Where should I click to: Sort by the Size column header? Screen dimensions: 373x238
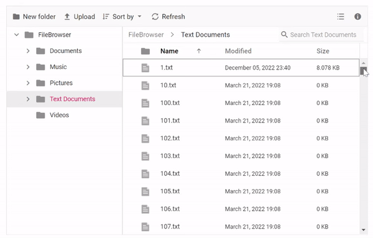tap(323, 51)
